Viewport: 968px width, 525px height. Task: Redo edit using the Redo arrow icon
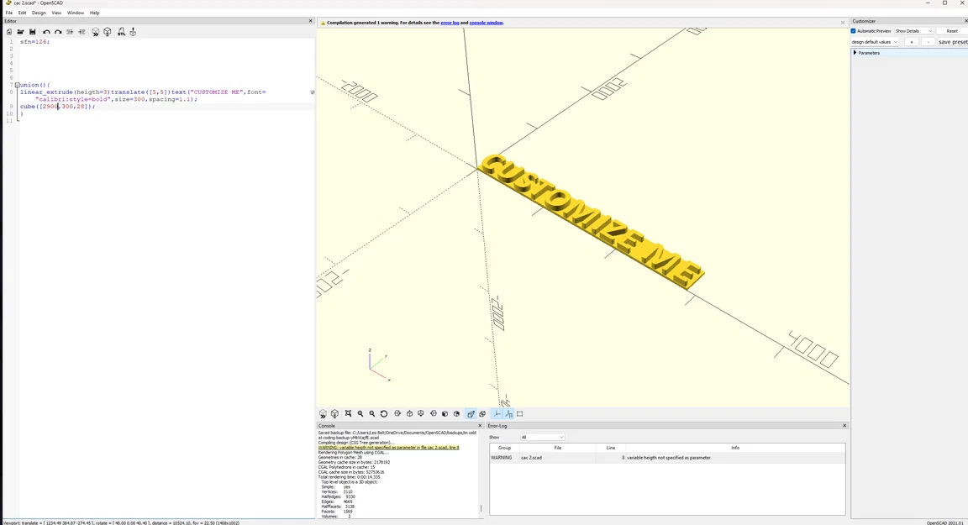click(x=58, y=32)
